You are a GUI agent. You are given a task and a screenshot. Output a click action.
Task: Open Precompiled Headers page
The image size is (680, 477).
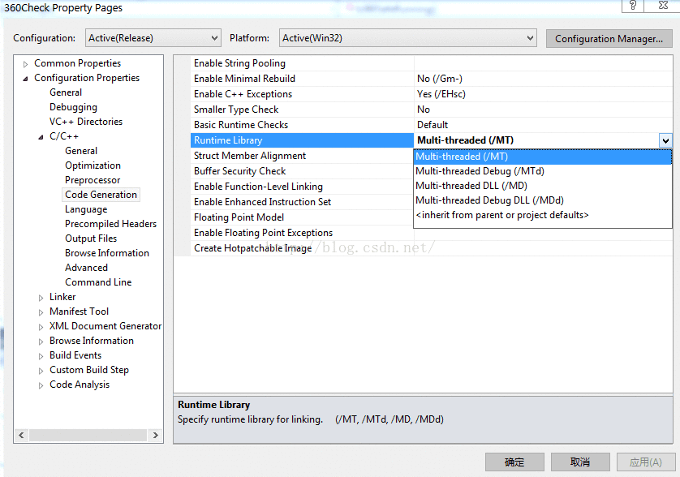click(110, 224)
